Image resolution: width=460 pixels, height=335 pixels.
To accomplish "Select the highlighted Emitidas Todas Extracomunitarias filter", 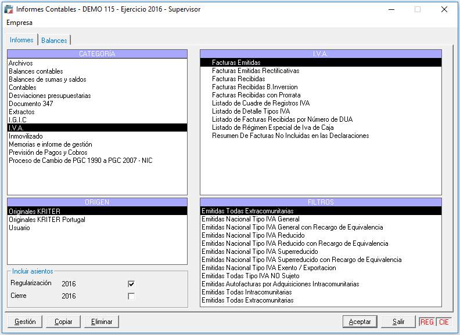I will tap(321, 211).
